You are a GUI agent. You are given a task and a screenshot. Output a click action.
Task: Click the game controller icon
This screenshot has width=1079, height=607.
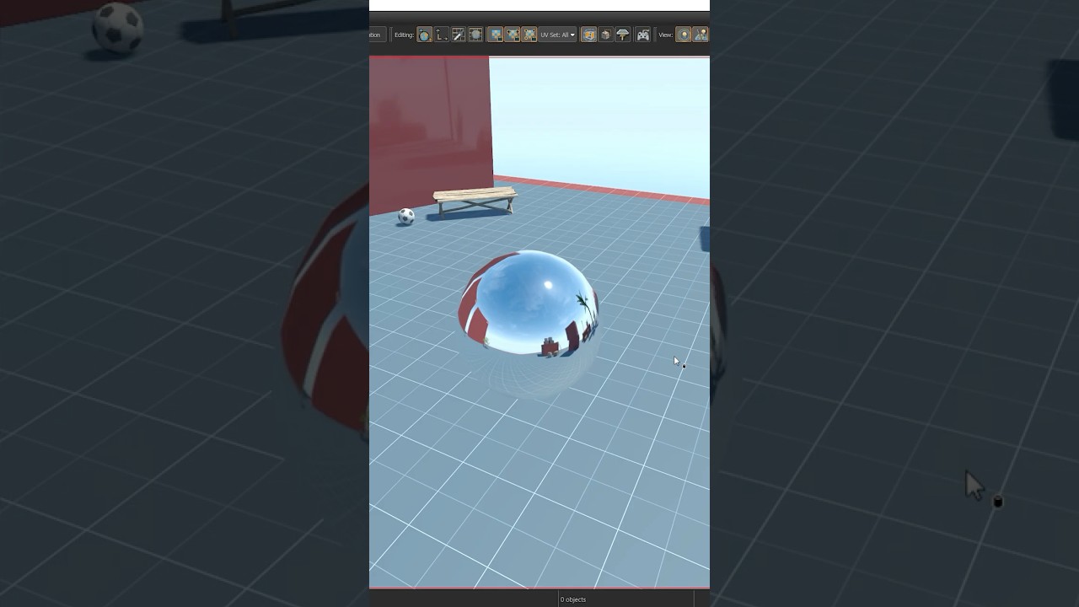tap(643, 35)
